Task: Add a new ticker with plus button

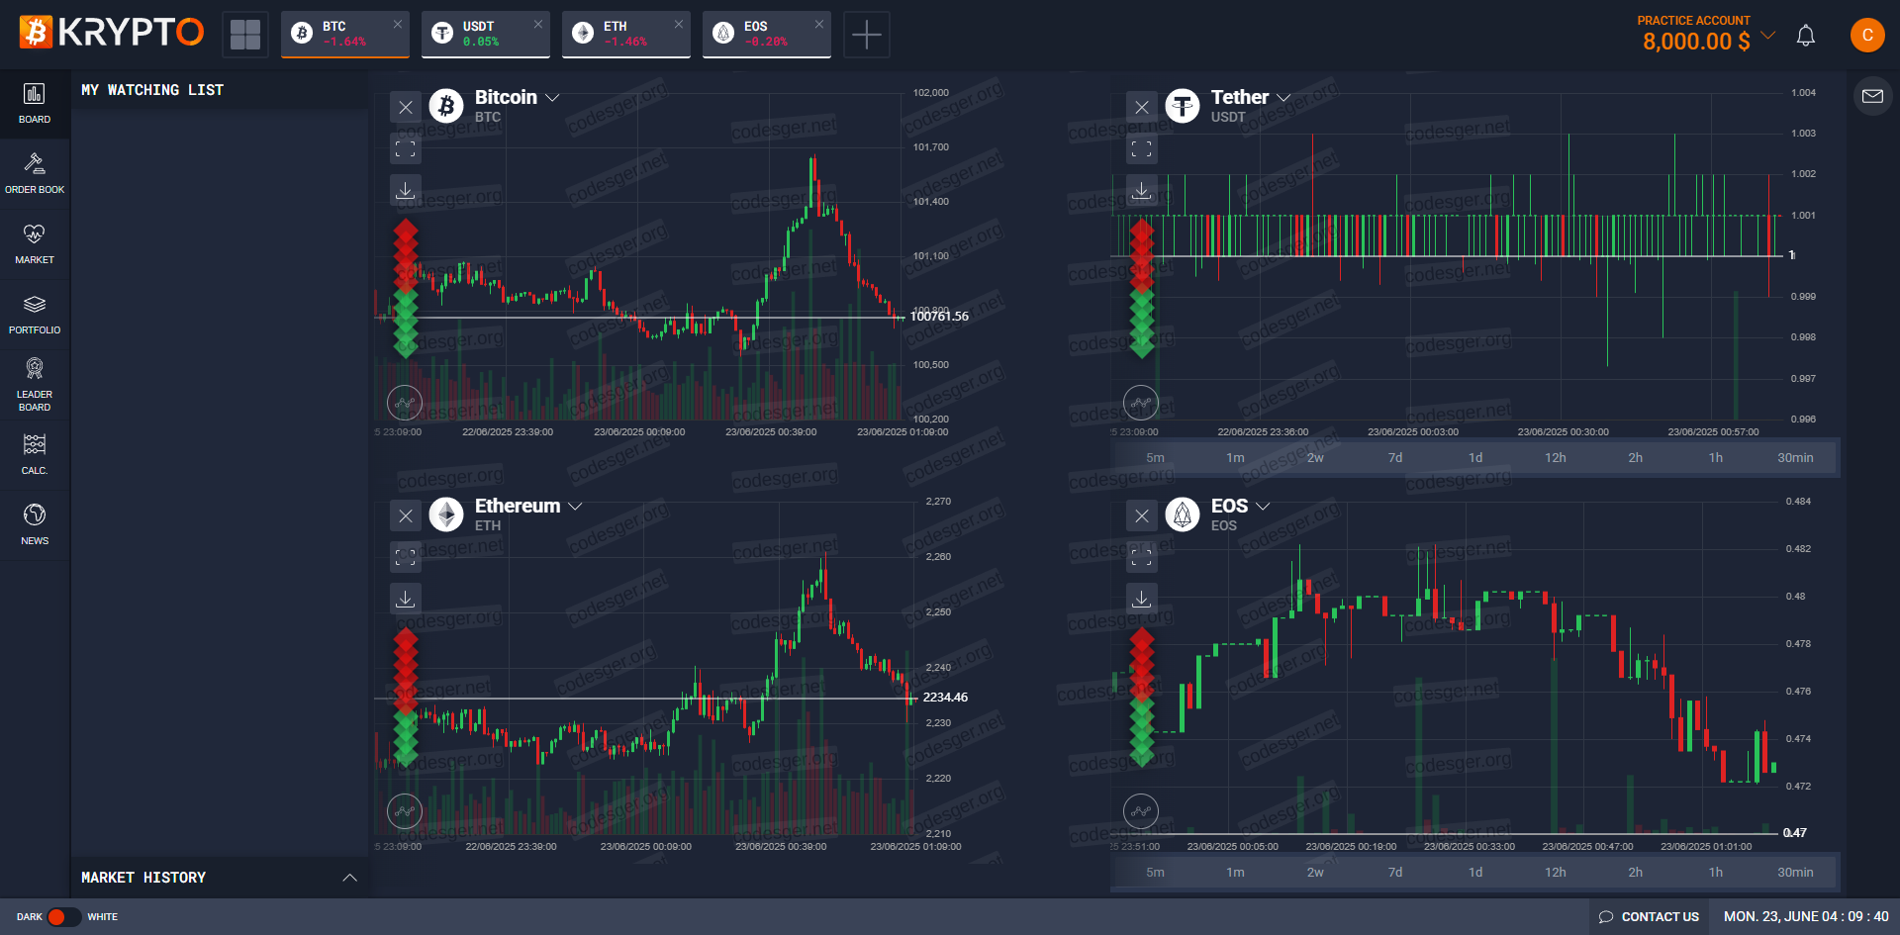Action: click(x=866, y=35)
